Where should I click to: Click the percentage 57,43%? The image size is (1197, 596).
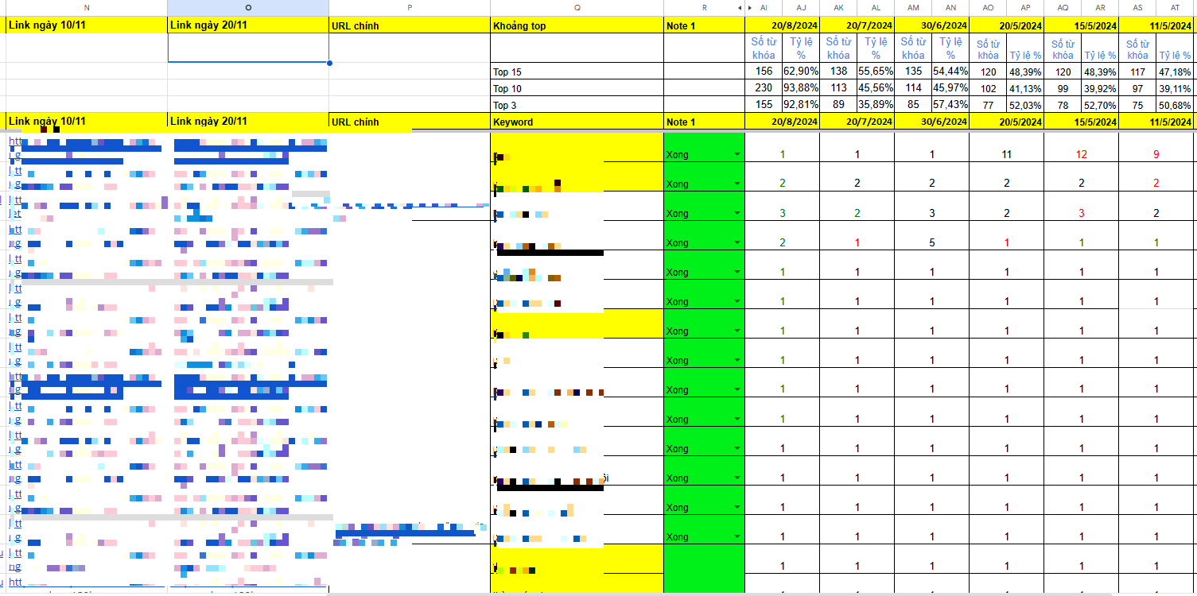(x=950, y=105)
